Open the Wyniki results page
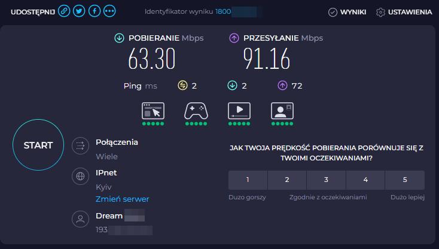 pyautogui.click(x=347, y=12)
